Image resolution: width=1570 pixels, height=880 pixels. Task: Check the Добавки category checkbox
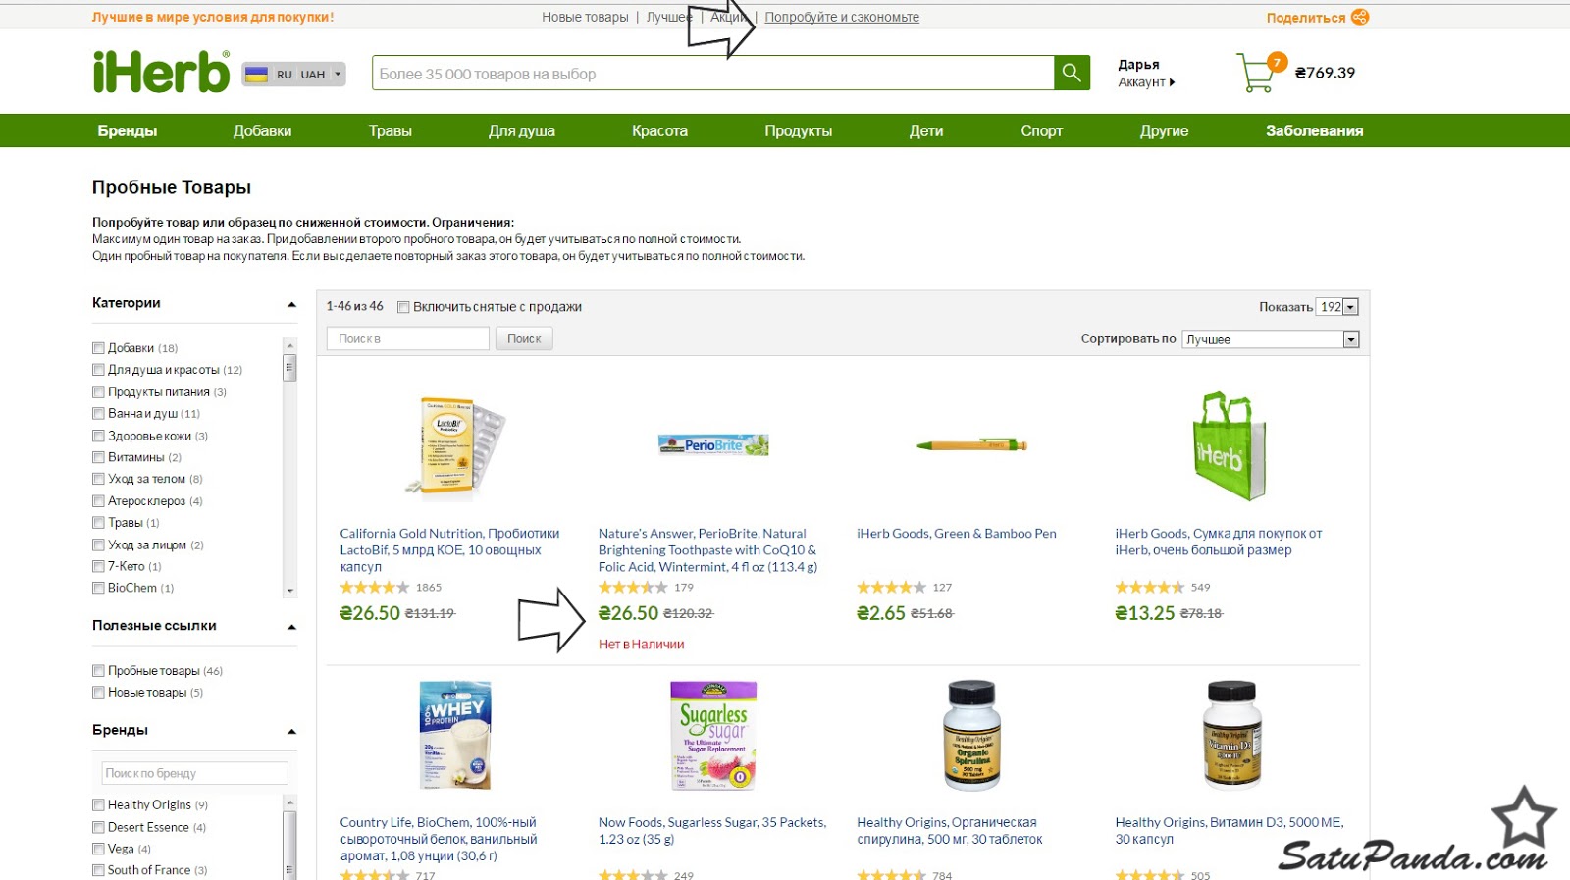point(98,348)
